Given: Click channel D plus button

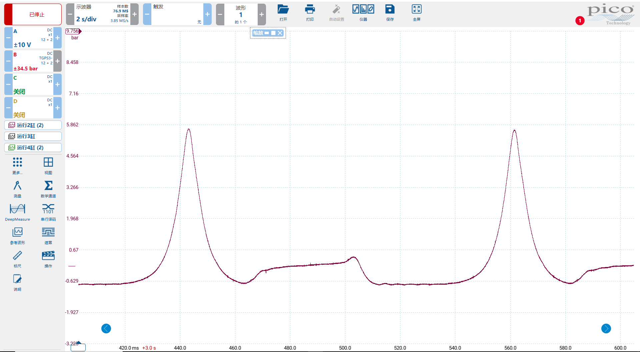Looking at the screenshot, I should (x=58, y=108).
